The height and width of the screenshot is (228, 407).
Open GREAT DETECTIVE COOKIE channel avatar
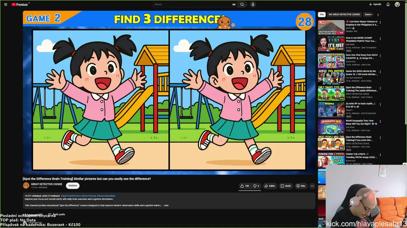click(x=26, y=186)
